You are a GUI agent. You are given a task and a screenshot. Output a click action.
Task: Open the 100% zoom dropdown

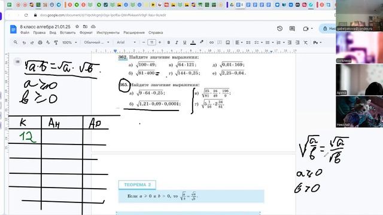69,42
